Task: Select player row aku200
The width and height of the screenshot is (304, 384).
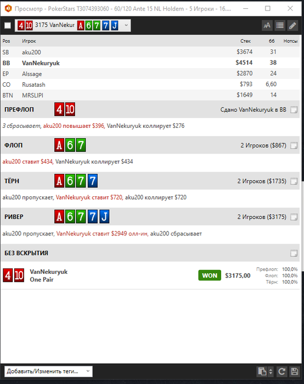Action: point(150,52)
